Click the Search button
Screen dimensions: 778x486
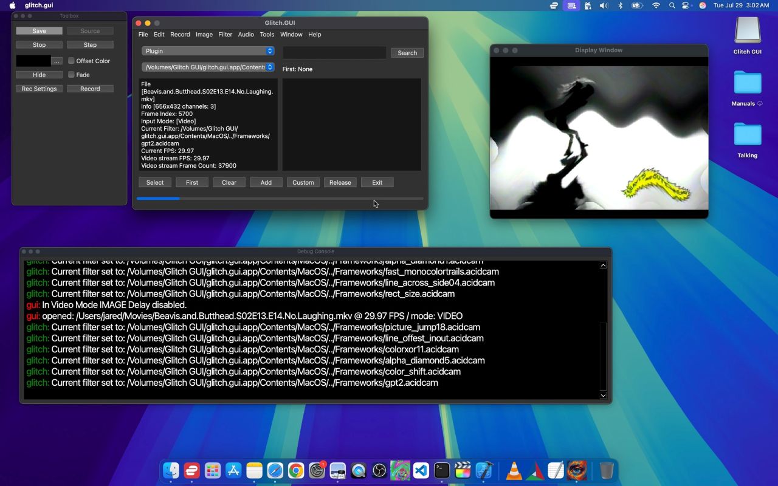point(407,53)
